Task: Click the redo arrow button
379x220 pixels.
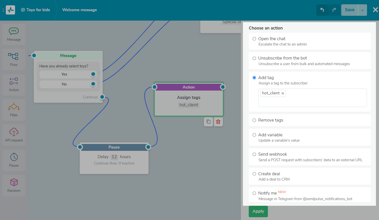Action: coord(334,10)
